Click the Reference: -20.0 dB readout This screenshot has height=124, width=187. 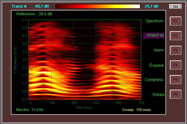tap(34, 14)
